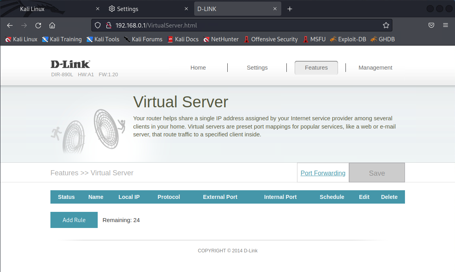Bookmark this page with the star icon
The image size is (455, 272).
click(x=386, y=26)
